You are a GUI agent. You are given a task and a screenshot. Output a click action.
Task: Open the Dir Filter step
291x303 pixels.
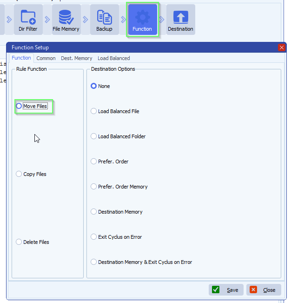pos(28,20)
